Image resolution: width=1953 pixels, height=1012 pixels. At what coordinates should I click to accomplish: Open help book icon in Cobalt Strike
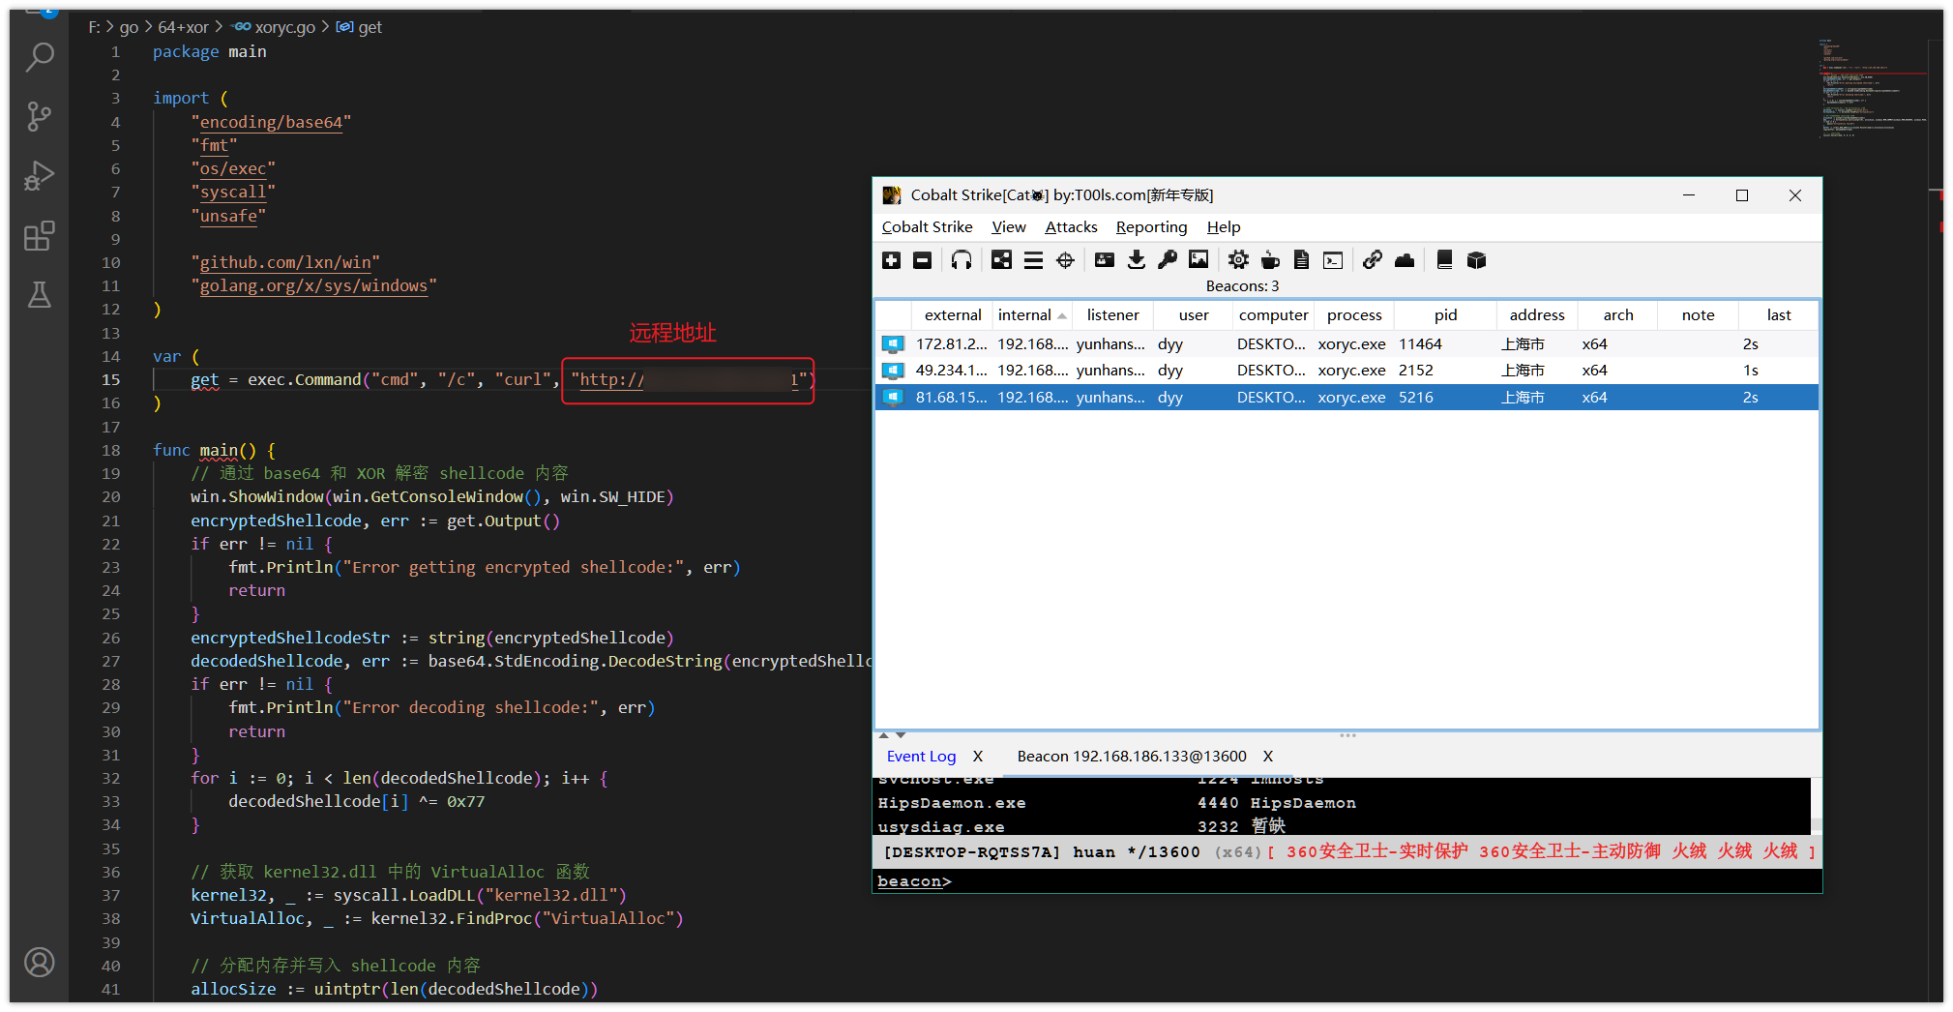[x=1444, y=260]
